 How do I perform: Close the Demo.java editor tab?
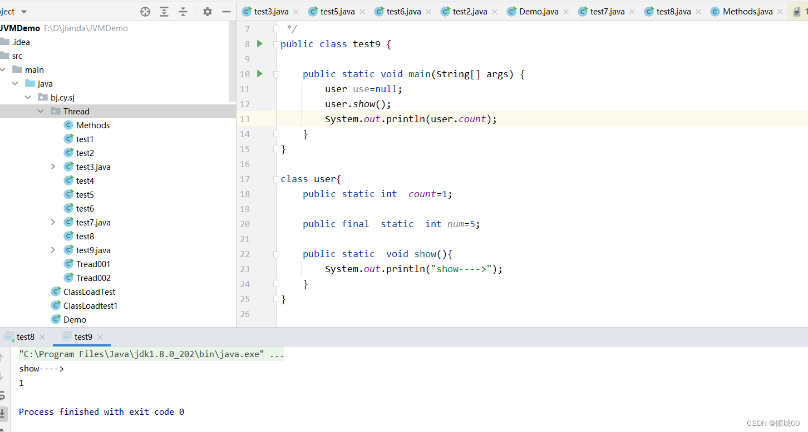coord(565,12)
